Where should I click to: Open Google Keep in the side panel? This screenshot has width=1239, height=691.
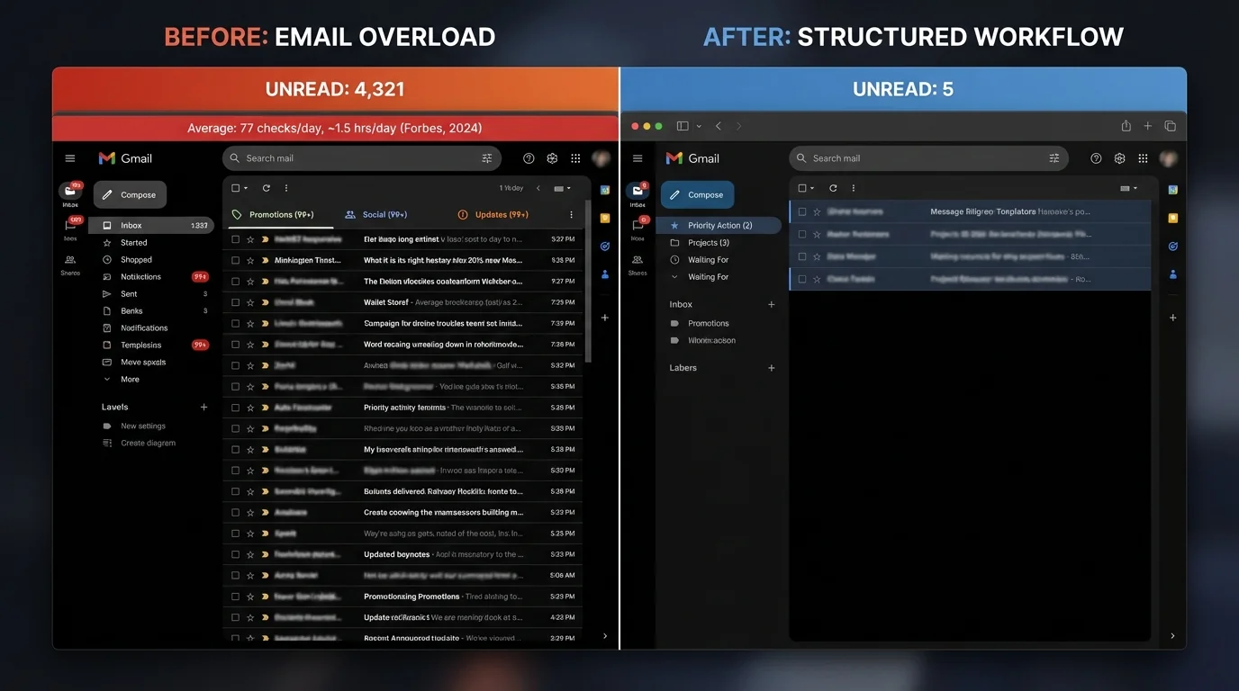[x=604, y=219]
